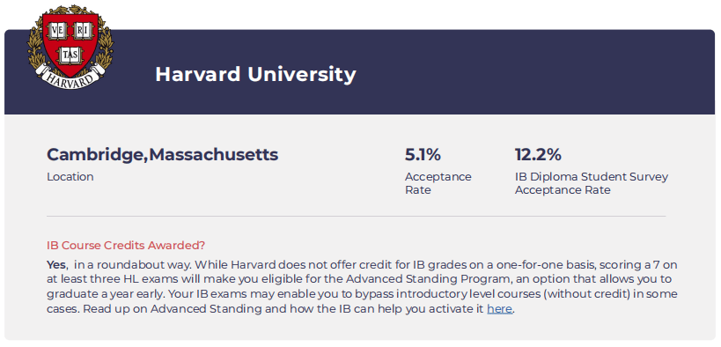Click the 'VE' book on the shield
This screenshot has height=347, width=721.
pos(58,32)
